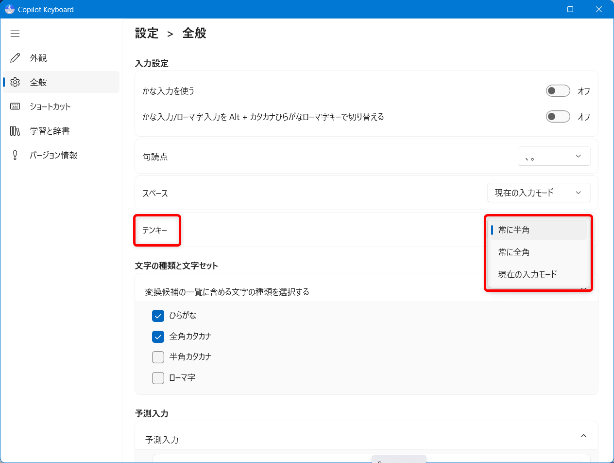Check the 半角カタカナ checkbox
Image resolution: width=614 pixels, height=463 pixels.
coord(158,357)
